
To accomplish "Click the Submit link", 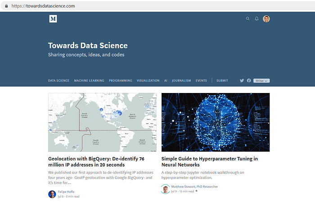I will [x=222, y=80].
